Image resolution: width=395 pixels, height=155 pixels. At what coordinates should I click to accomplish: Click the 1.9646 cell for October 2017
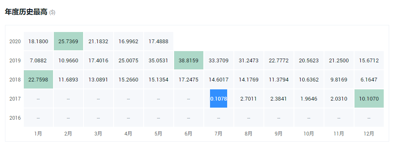(309, 98)
